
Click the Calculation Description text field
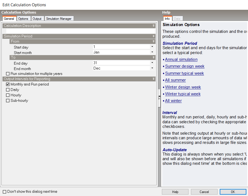coord(80,31)
